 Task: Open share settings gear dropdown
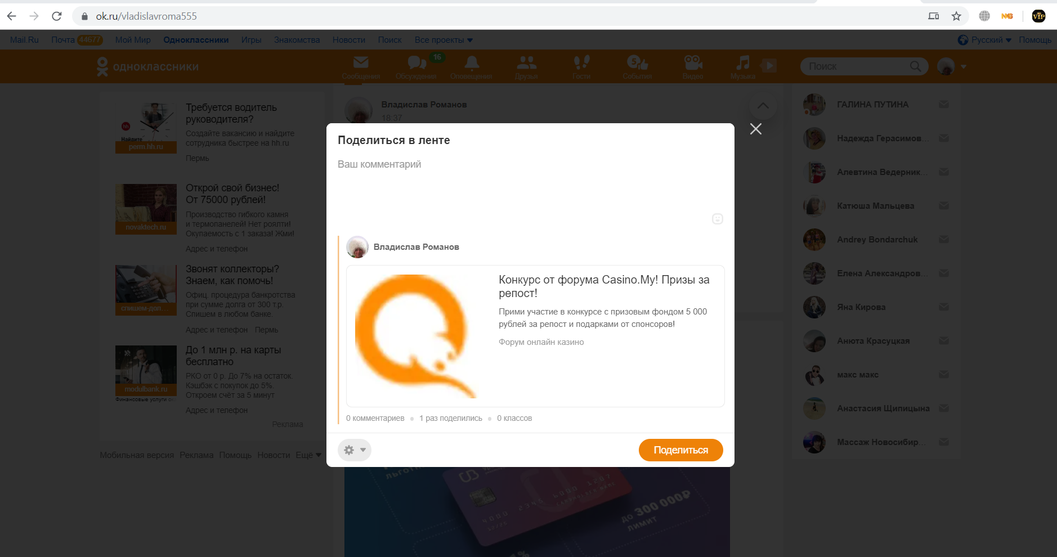coord(355,450)
